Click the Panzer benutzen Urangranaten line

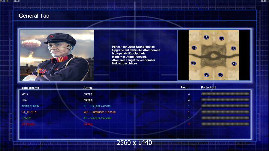[133, 47]
